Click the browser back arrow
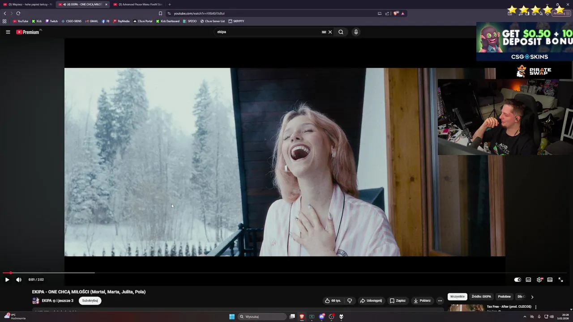573x322 pixels. pyautogui.click(x=5, y=13)
